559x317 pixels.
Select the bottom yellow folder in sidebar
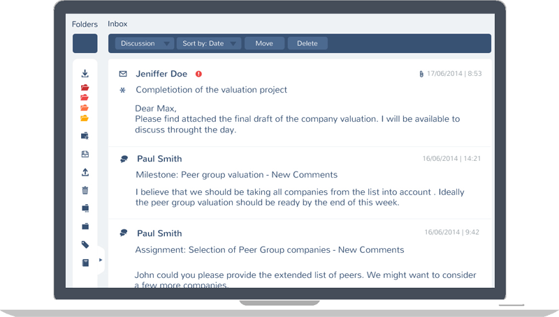[x=85, y=118]
